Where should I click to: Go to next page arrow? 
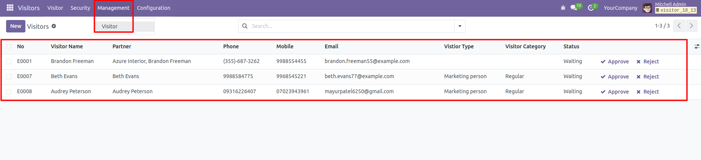tap(692, 26)
